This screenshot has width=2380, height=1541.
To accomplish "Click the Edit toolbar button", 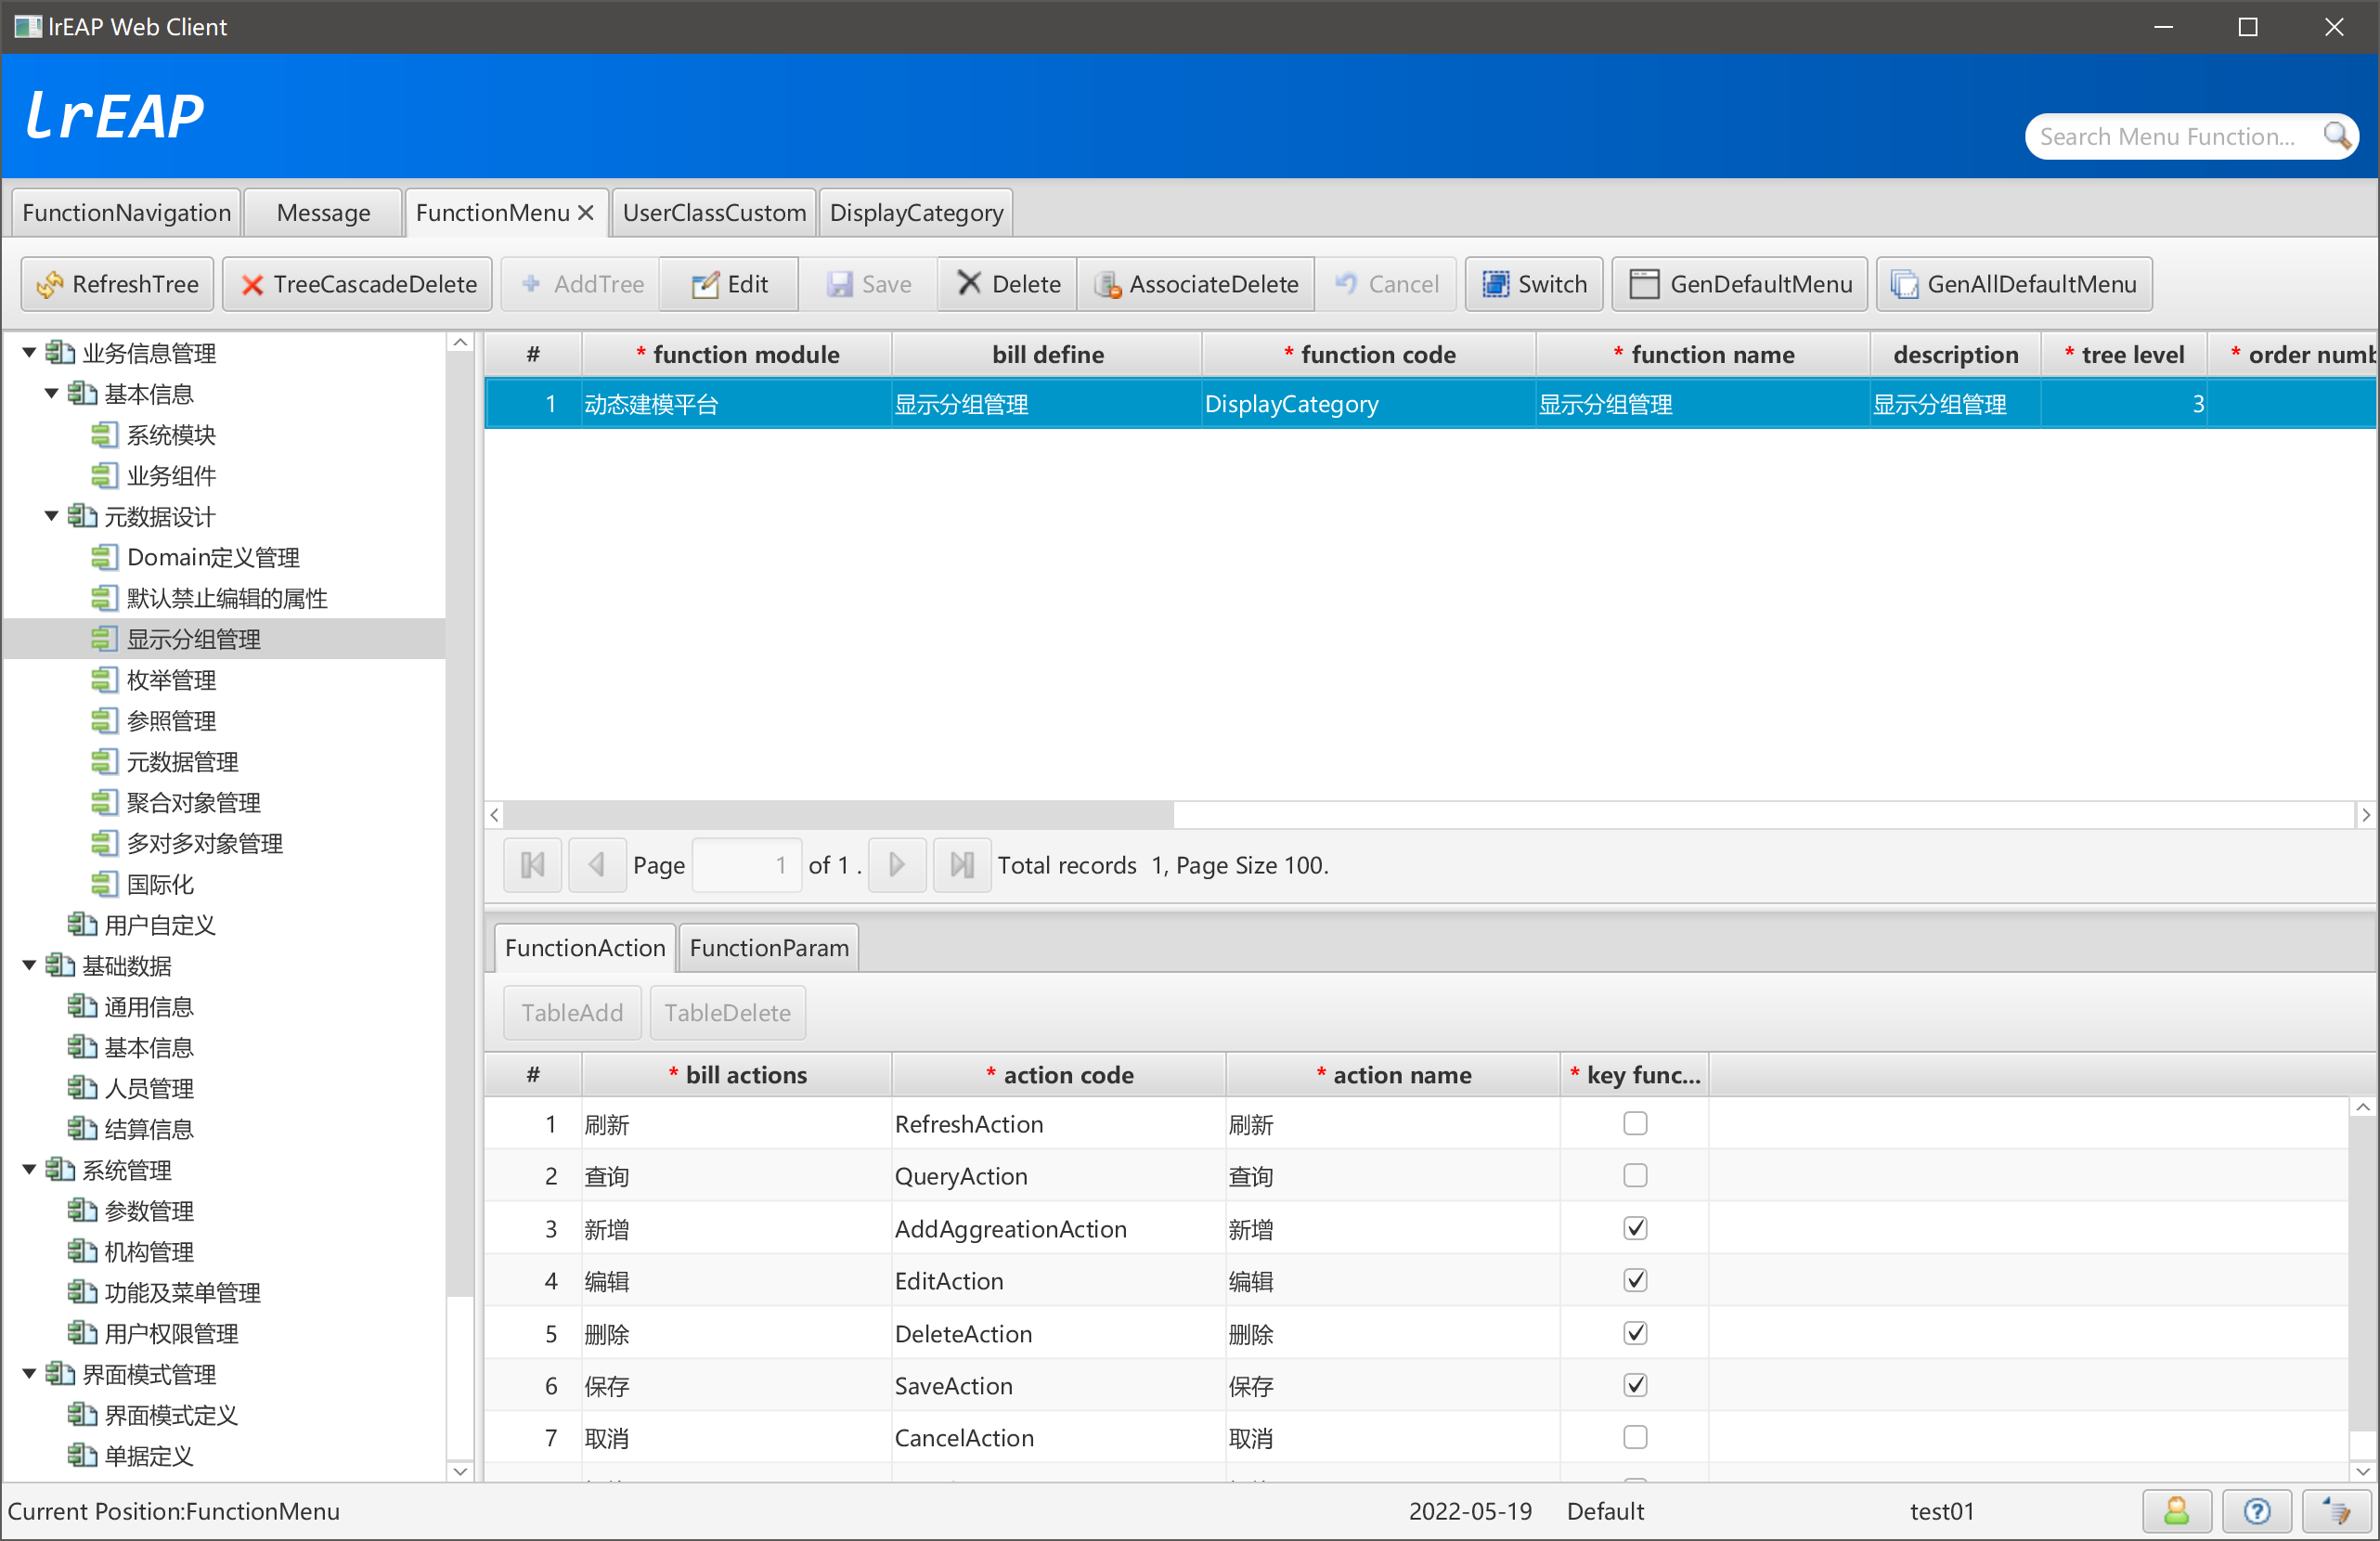I will 729,284.
